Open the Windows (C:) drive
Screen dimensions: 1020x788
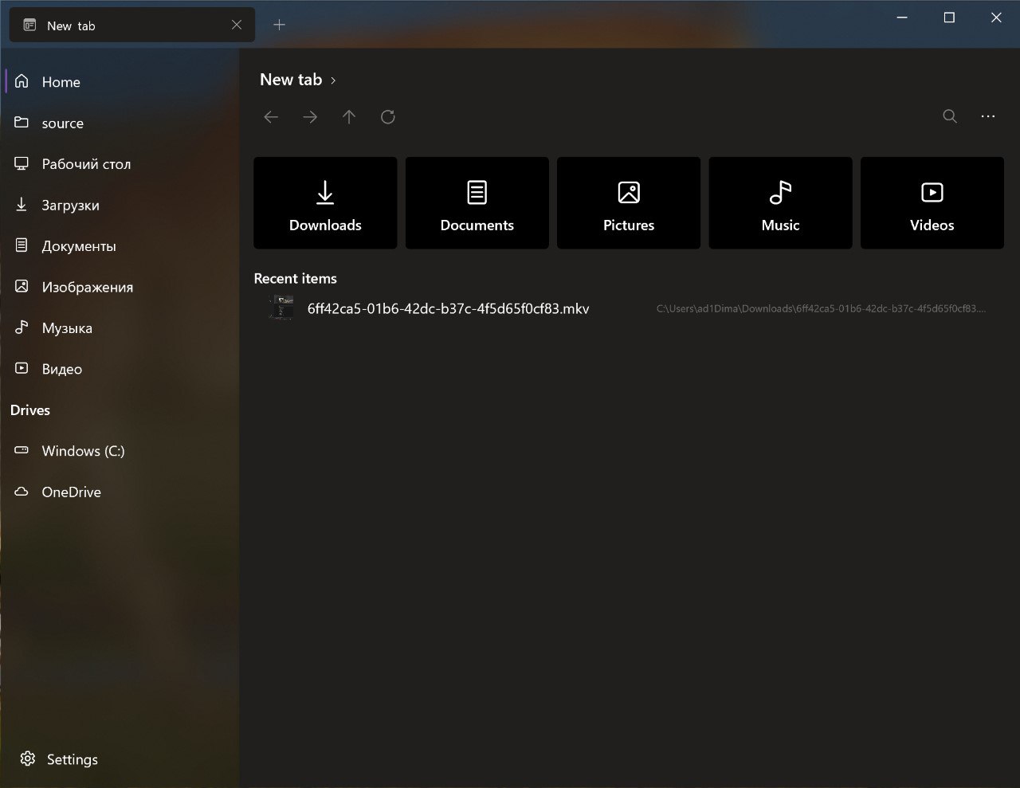(x=120, y=451)
